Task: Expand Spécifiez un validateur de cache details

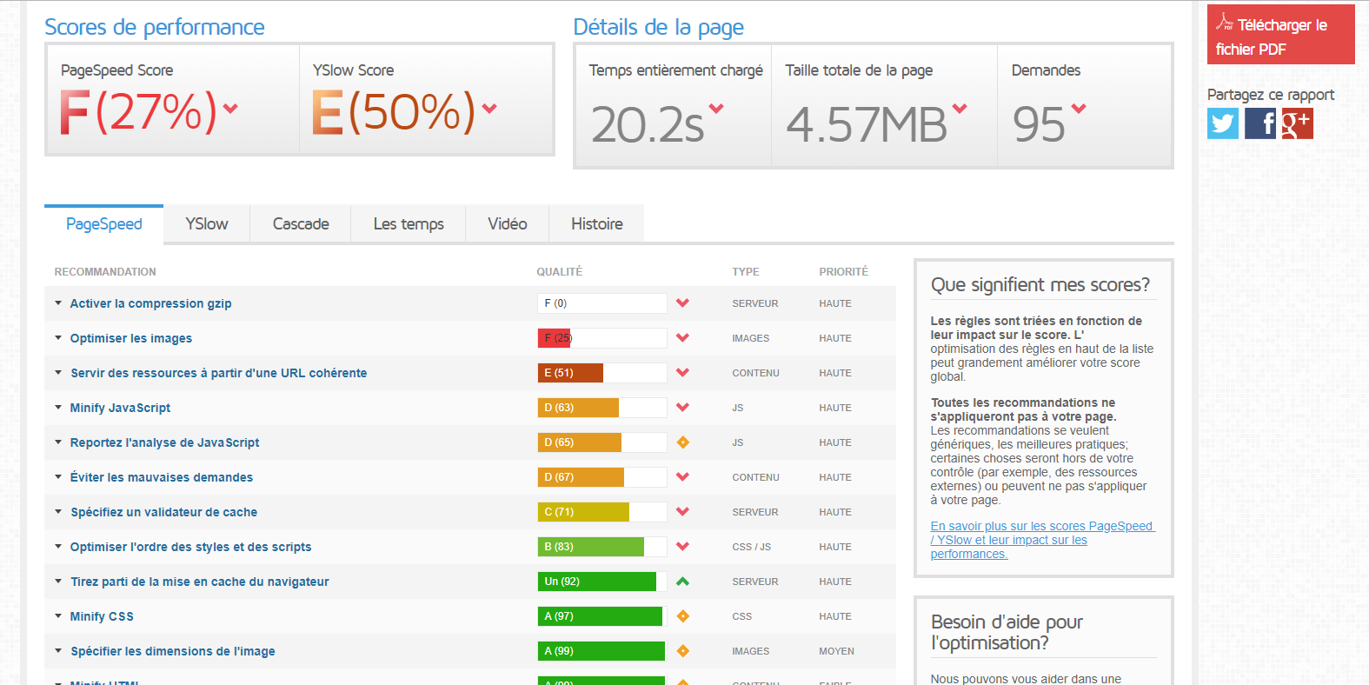Action: tap(58, 512)
